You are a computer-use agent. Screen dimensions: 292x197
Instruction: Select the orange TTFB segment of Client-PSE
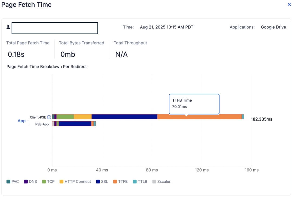point(199,117)
